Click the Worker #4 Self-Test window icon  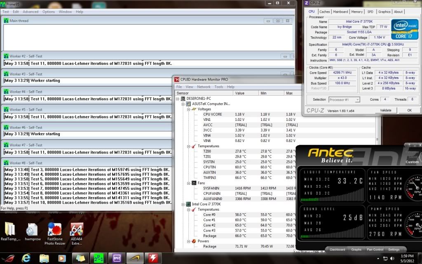click(x=6, y=92)
